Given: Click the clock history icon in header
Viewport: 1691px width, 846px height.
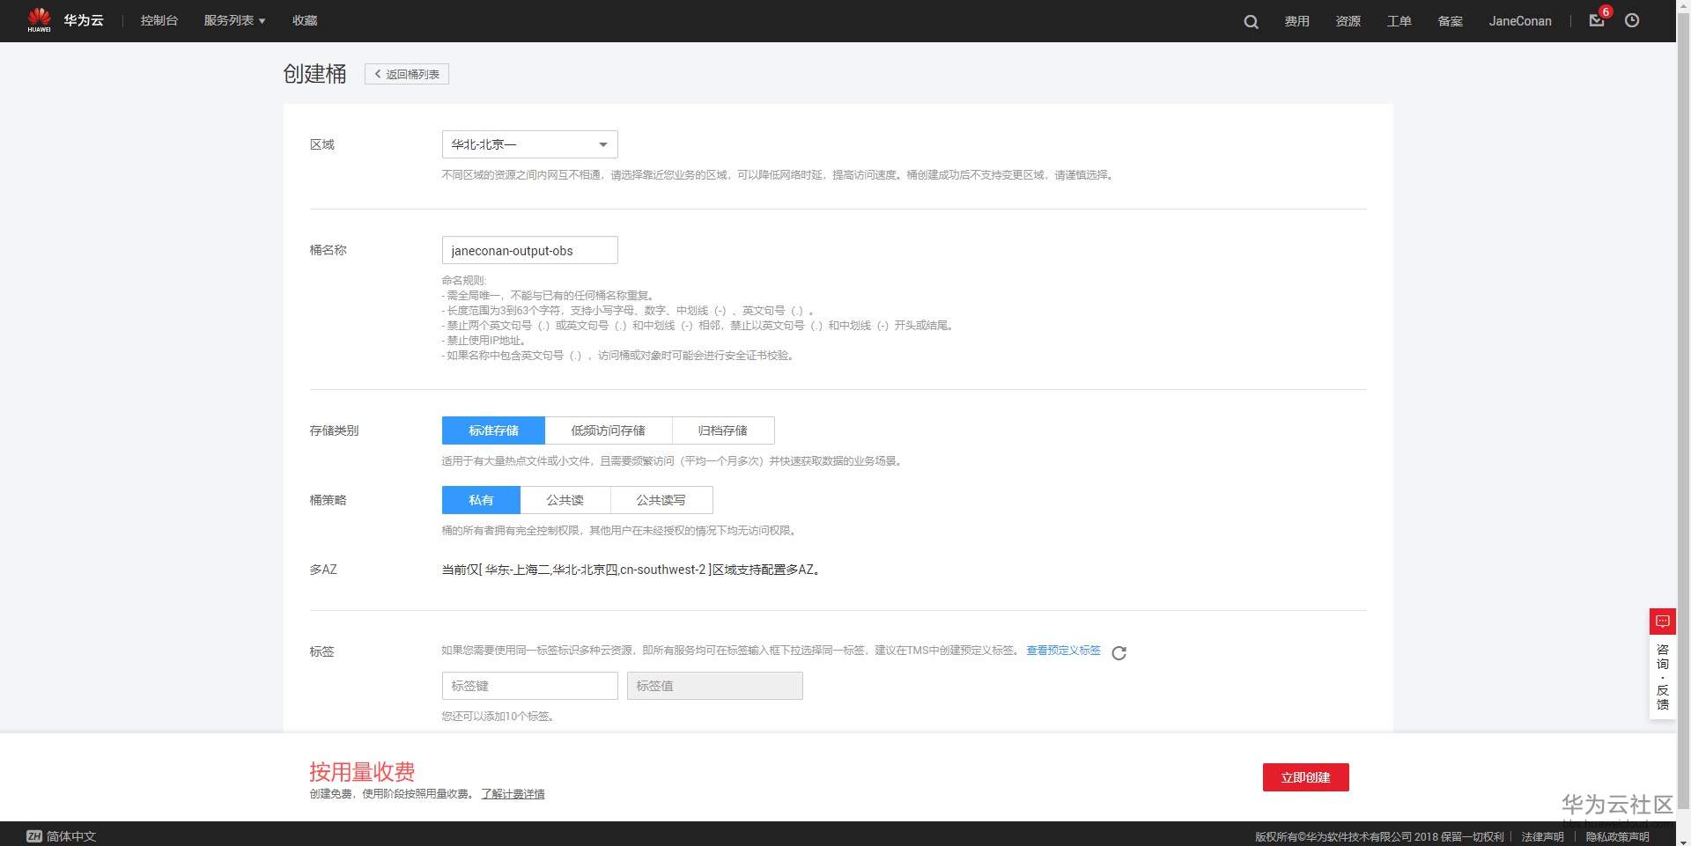Looking at the screenshot, I should click(x=1632, y=20).
